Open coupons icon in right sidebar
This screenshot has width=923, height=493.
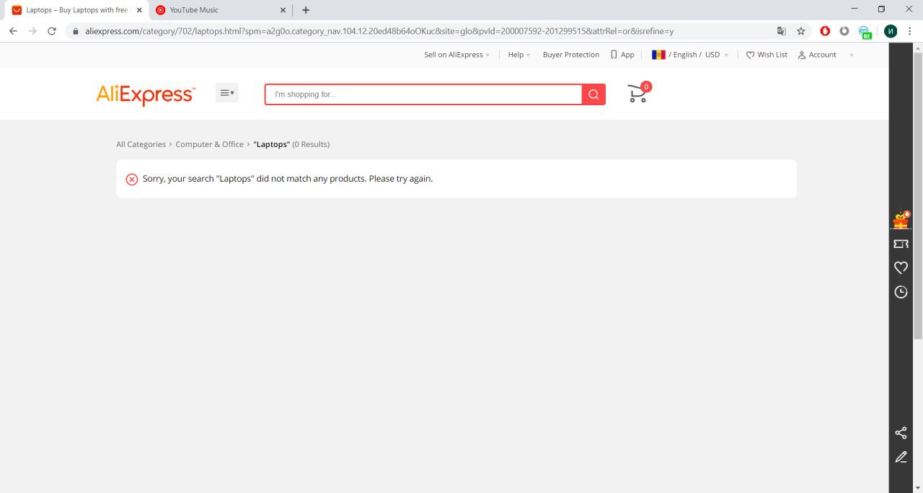click(901, 244)
